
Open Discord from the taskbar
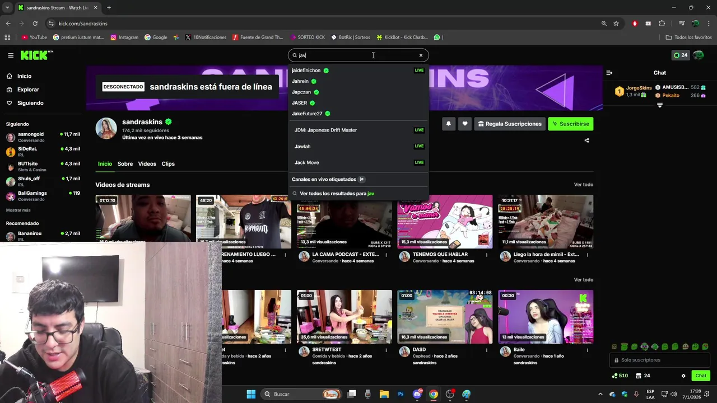417,394
